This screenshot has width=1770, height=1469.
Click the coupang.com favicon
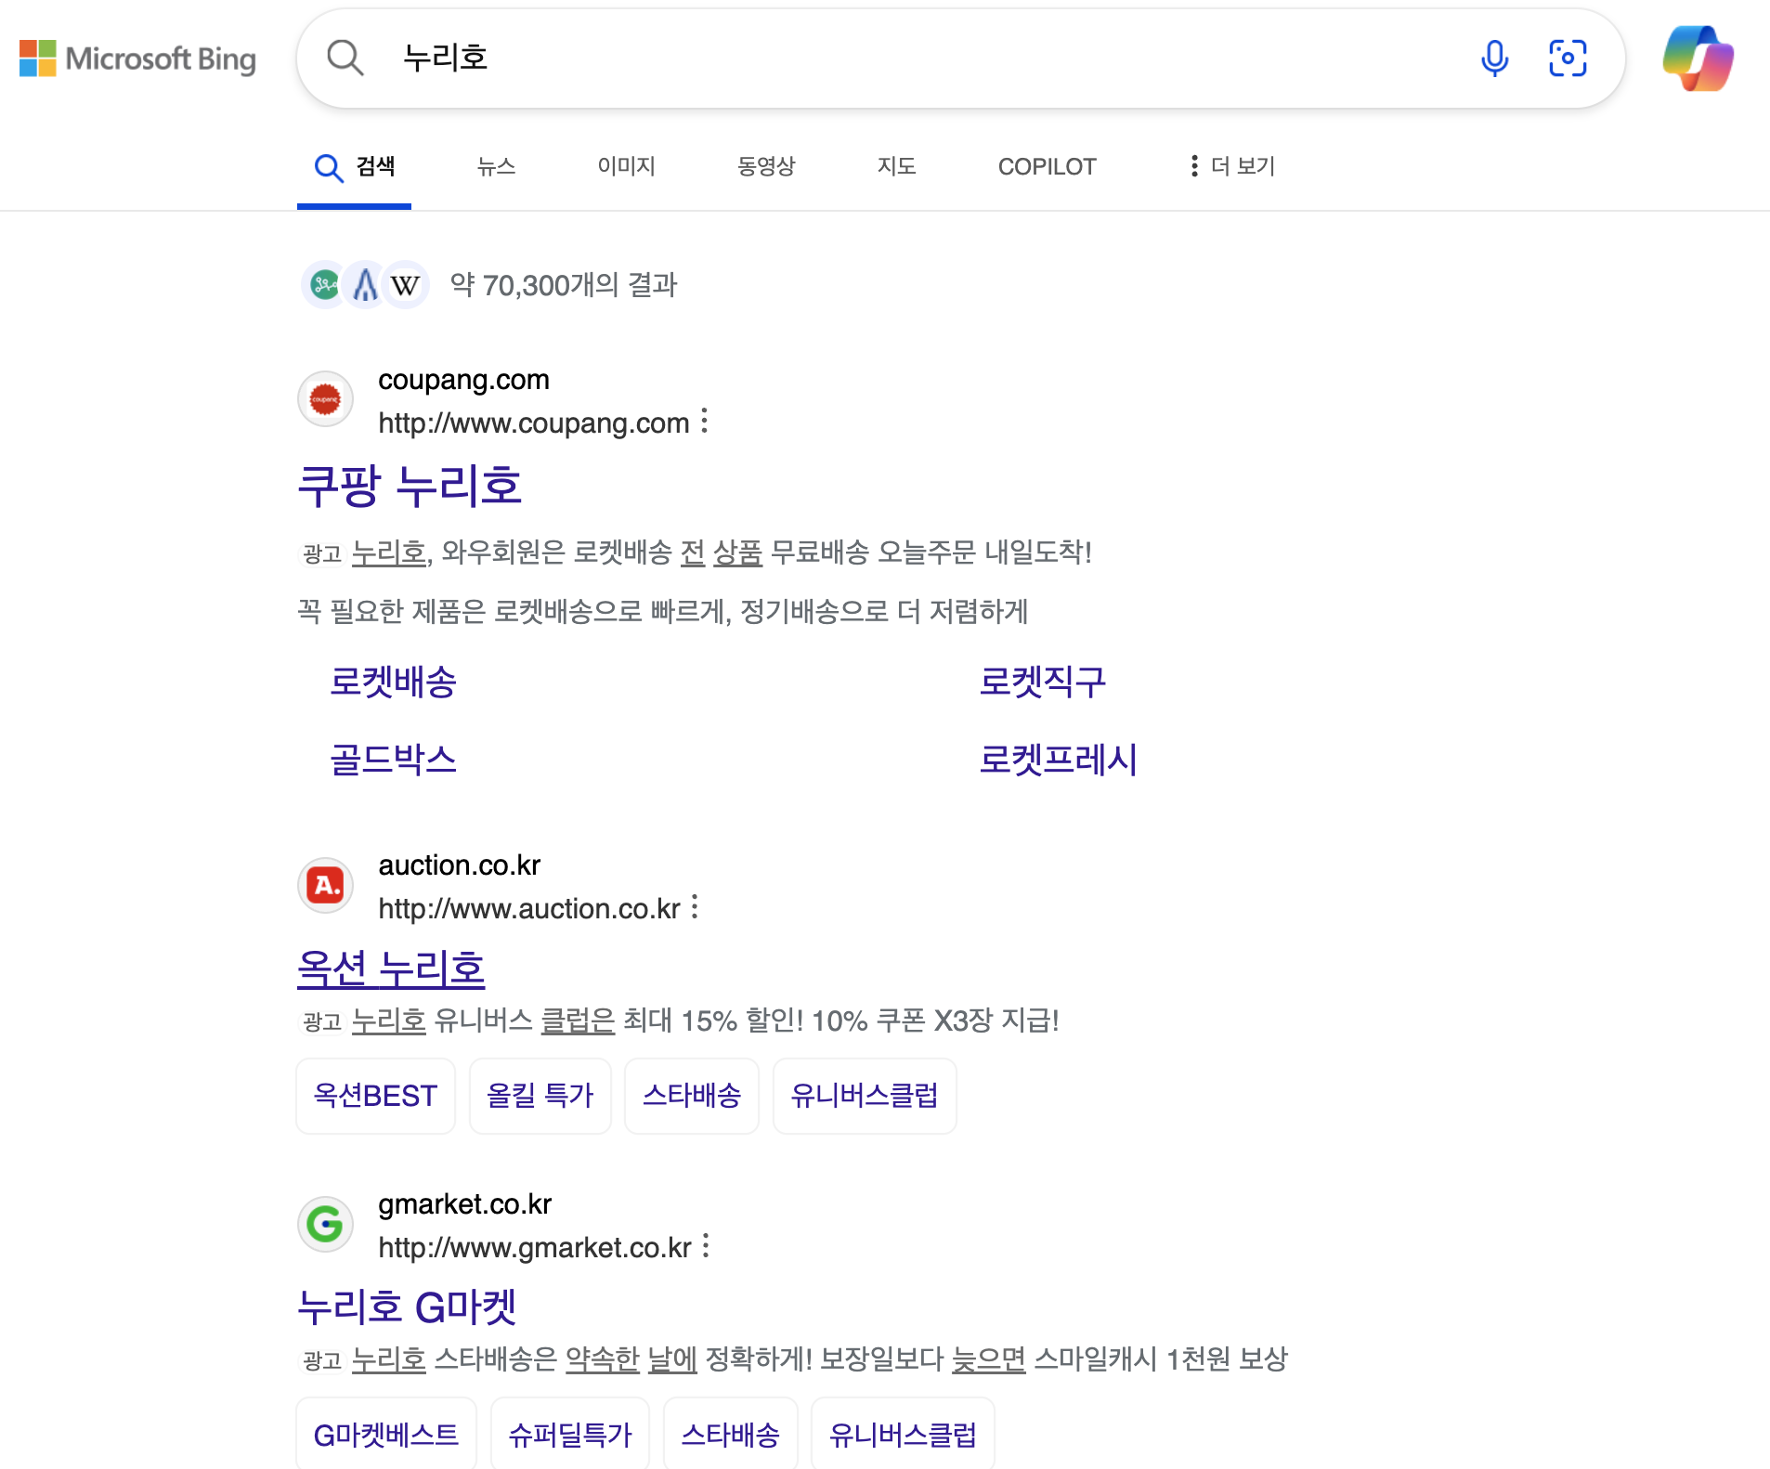[325, 399]
